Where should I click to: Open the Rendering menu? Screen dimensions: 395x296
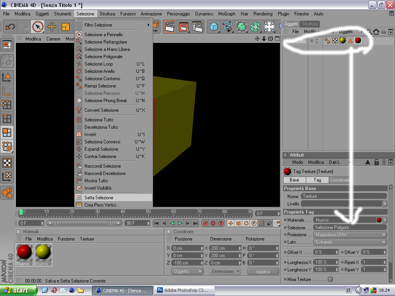263,14
